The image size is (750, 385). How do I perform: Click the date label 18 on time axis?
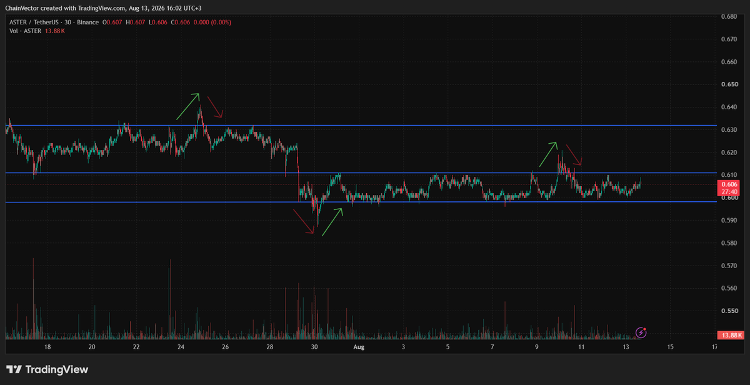click(x=47, y=346)
